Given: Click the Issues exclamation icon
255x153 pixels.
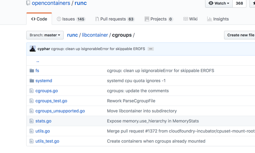Looking at the screenshot, I should (59, 19).
